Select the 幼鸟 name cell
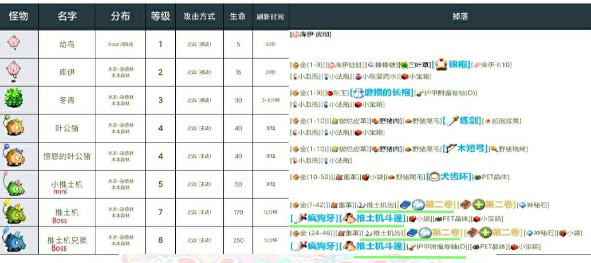Screen dimensions: 591x263 point(67,44)
